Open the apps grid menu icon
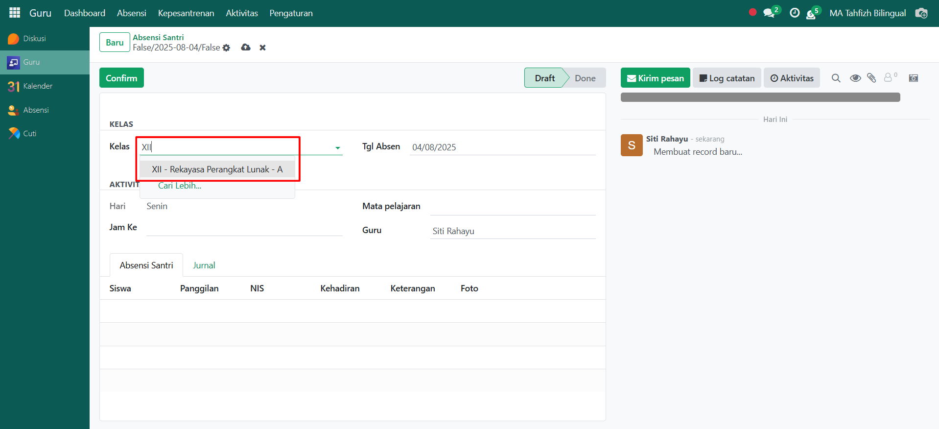Image resolution: width=939 pixels, height=429 pixels. click(x=15, y=13)
